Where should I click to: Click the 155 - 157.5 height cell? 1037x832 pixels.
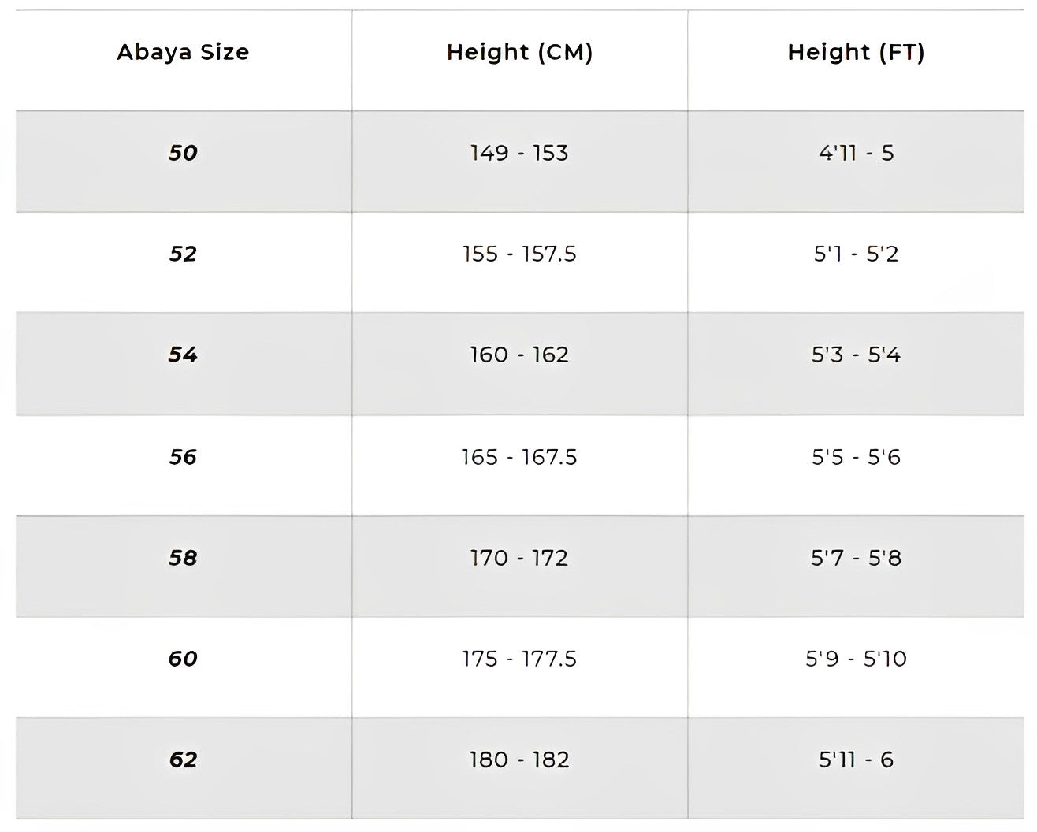pos(519,254)
